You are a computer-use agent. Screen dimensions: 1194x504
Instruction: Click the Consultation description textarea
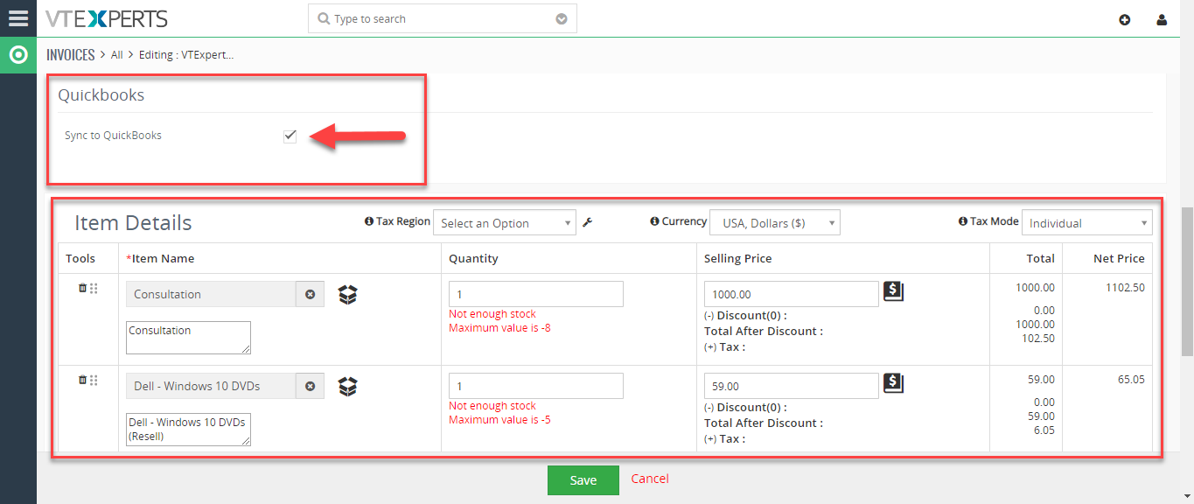tap(188, 338)
